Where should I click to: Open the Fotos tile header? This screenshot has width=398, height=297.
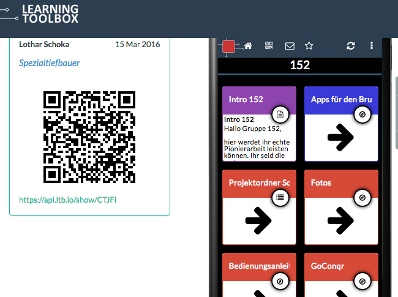[x=341, y=184]
